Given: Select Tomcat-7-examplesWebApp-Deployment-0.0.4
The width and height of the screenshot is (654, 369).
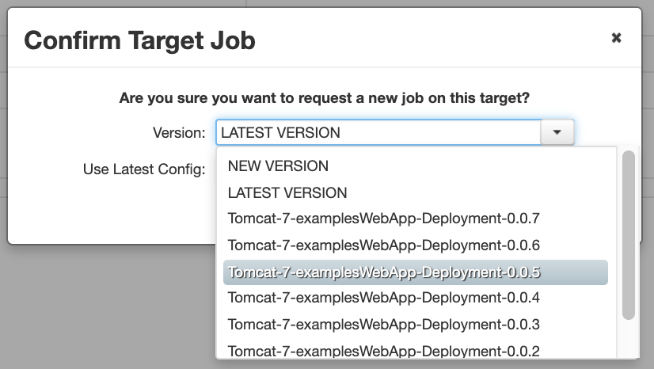Looking at the screenshot, I should [416, 298].
